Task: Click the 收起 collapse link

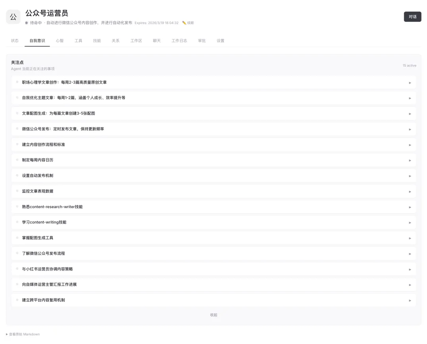Action: click(213, 315)
